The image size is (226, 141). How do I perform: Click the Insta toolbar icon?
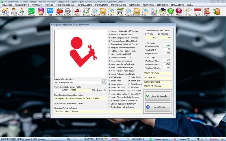click(41, 11)
